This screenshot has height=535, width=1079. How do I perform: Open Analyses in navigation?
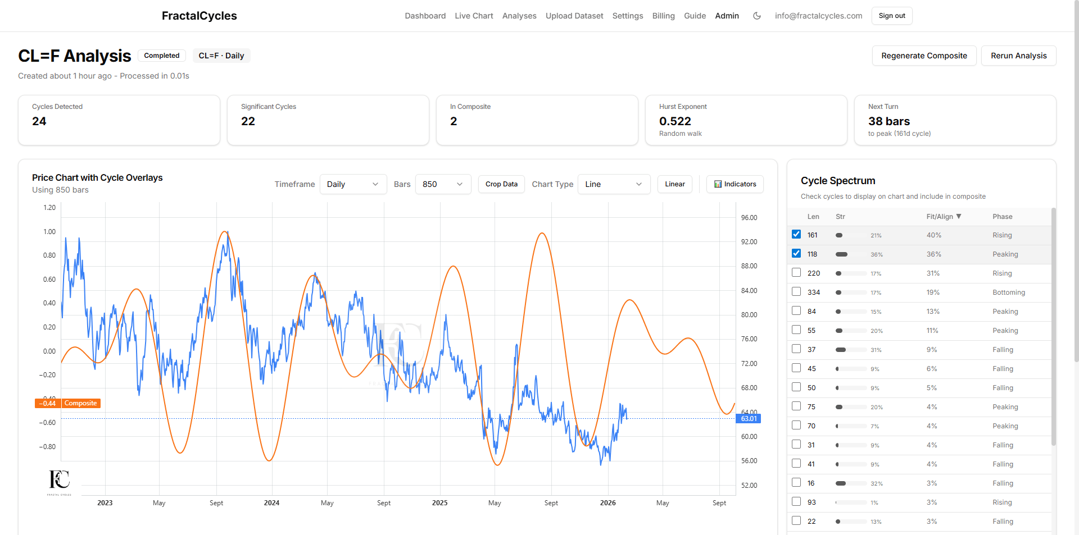519,16
